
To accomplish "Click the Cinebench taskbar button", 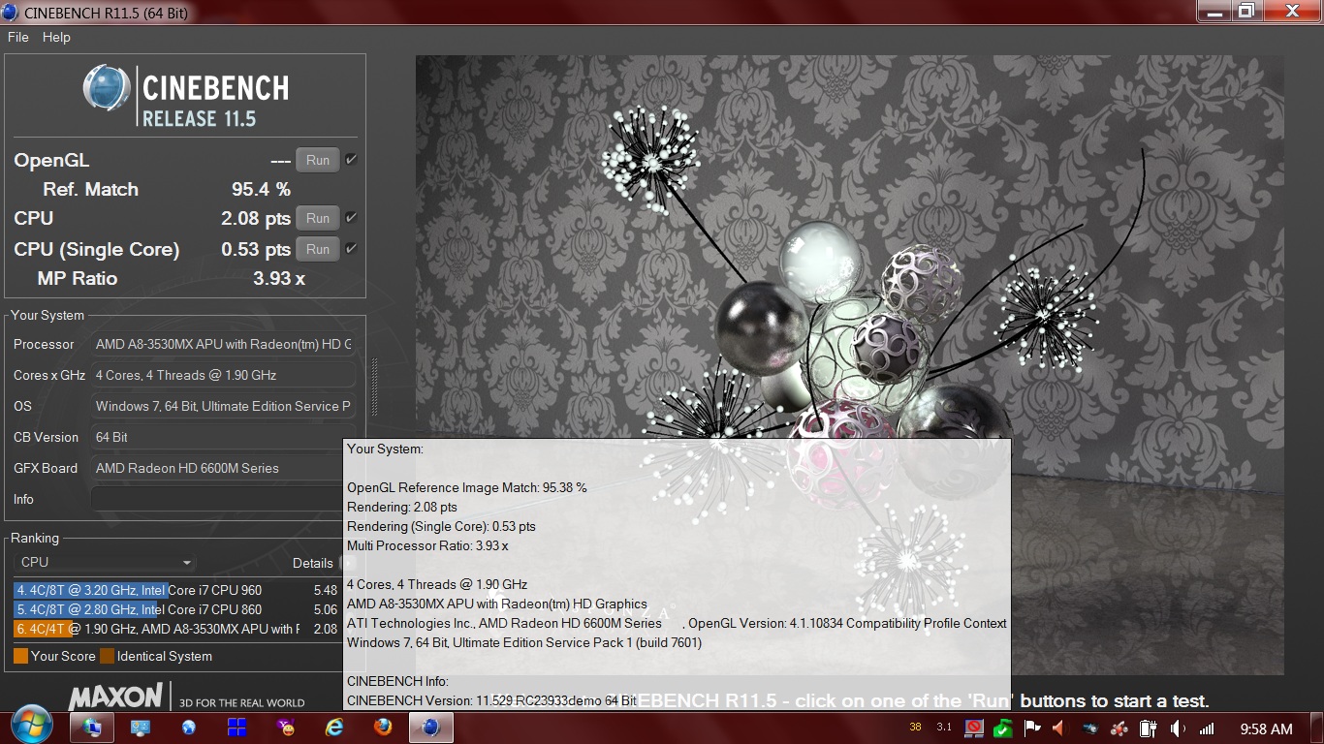I will (432, 727).
